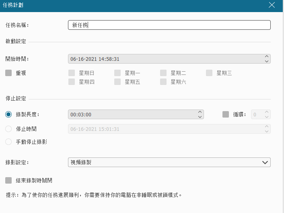Check the 星期六 checkbox
This screenshot has height=213, width=284.
(x=163, y=82)
